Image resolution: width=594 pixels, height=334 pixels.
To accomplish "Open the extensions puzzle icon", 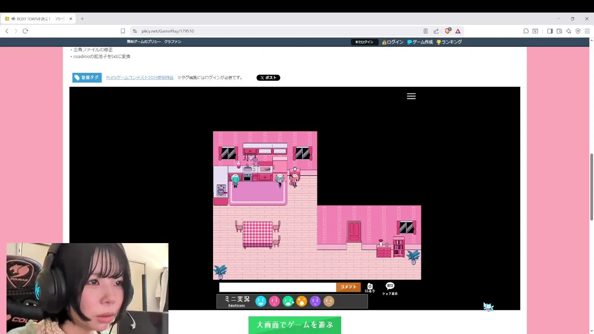I will [x=526, y=31].
